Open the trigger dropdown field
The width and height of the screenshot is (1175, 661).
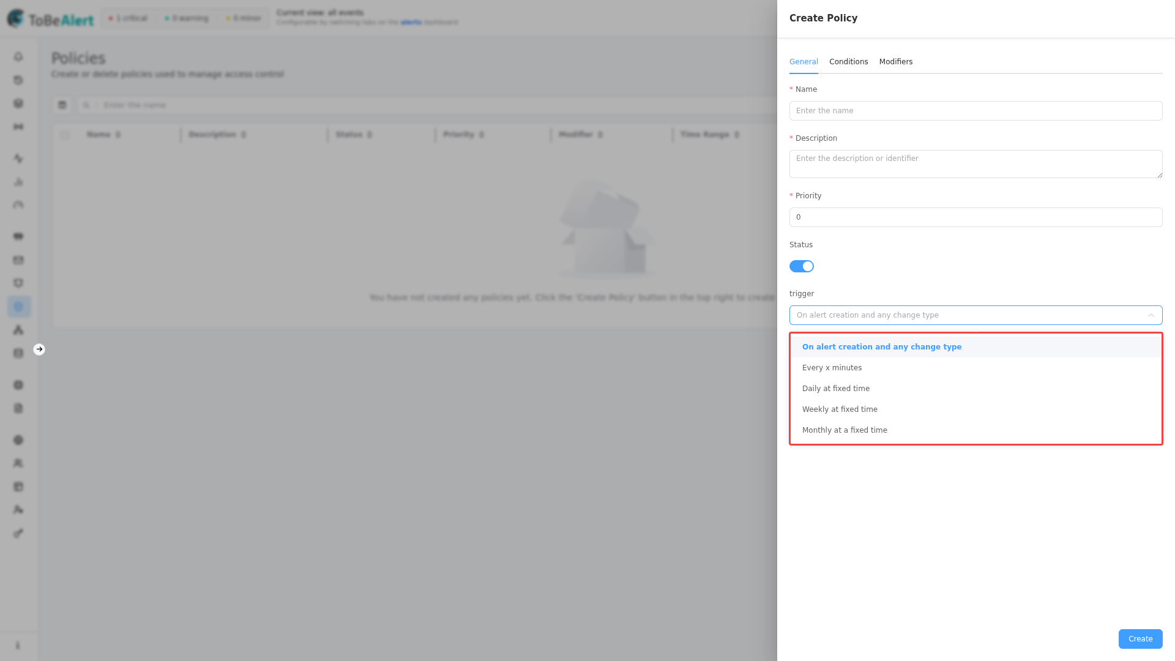tap(975, 315)
